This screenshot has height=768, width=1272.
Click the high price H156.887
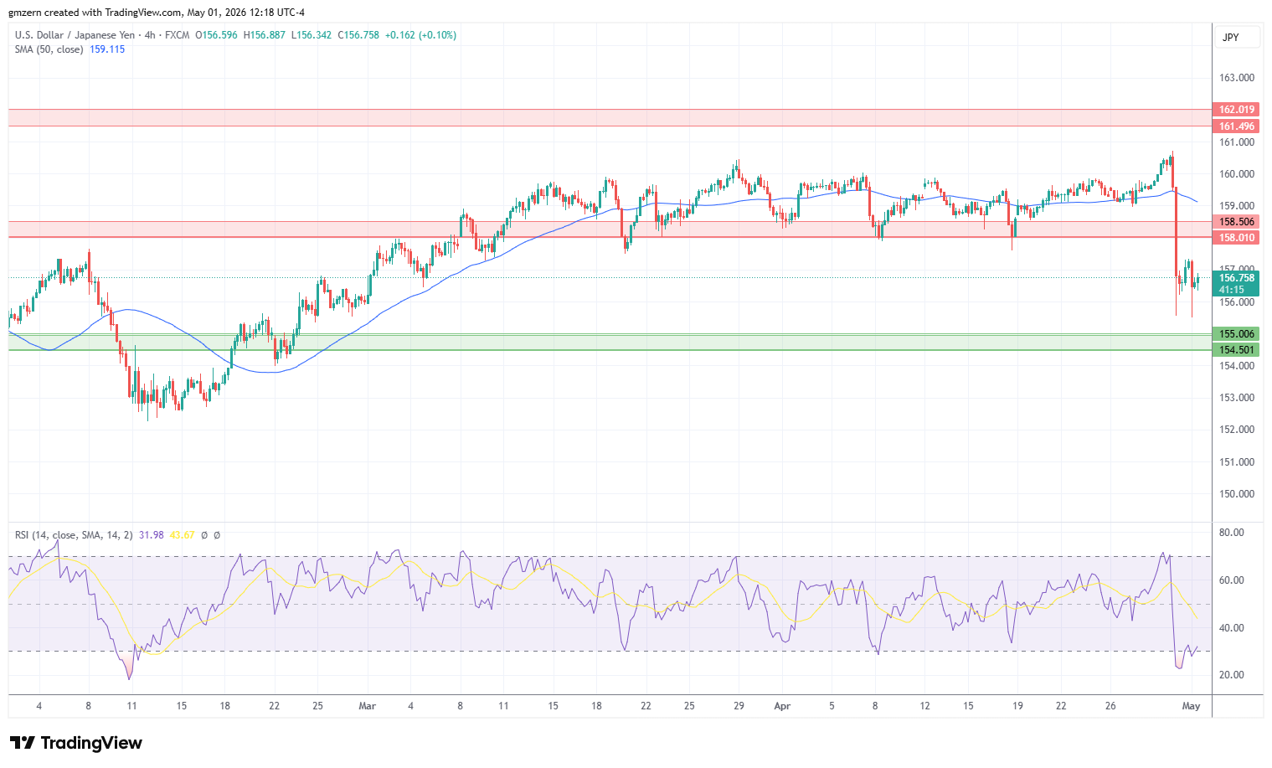point(265,35)
